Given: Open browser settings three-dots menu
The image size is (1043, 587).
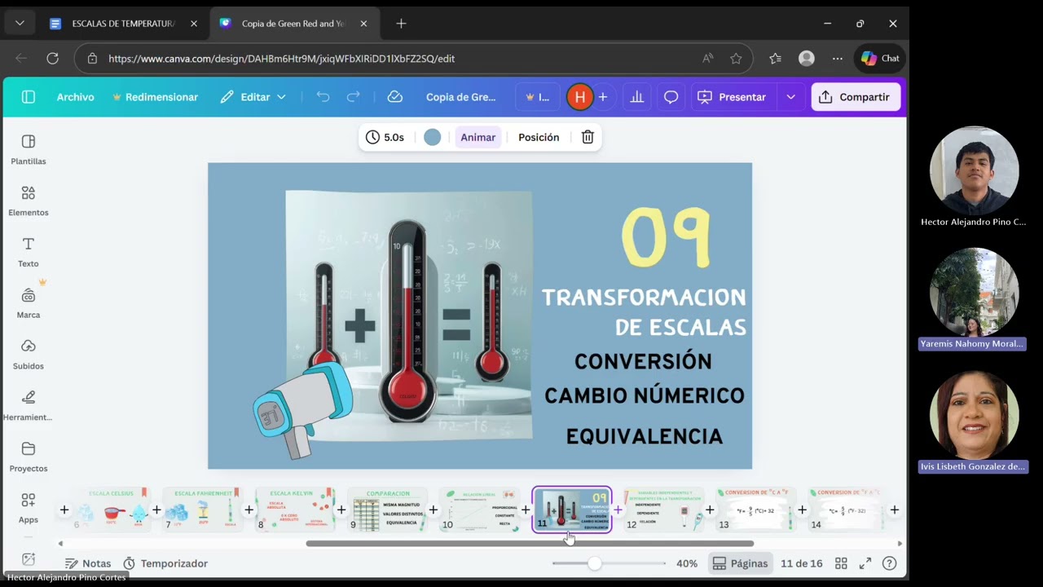Looking at the screenshot, I should [838, 59].
